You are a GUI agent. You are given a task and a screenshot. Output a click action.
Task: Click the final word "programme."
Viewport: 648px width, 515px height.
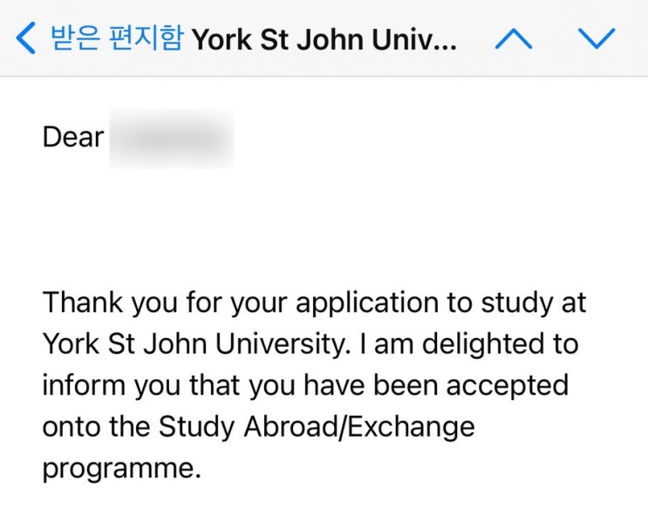point(121,469)
